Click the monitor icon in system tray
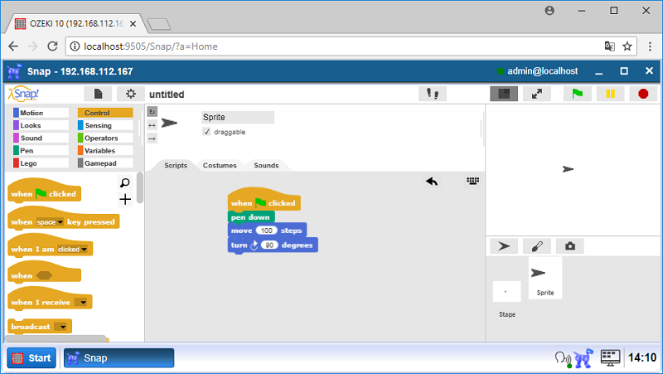 click(x=610, y=358)
